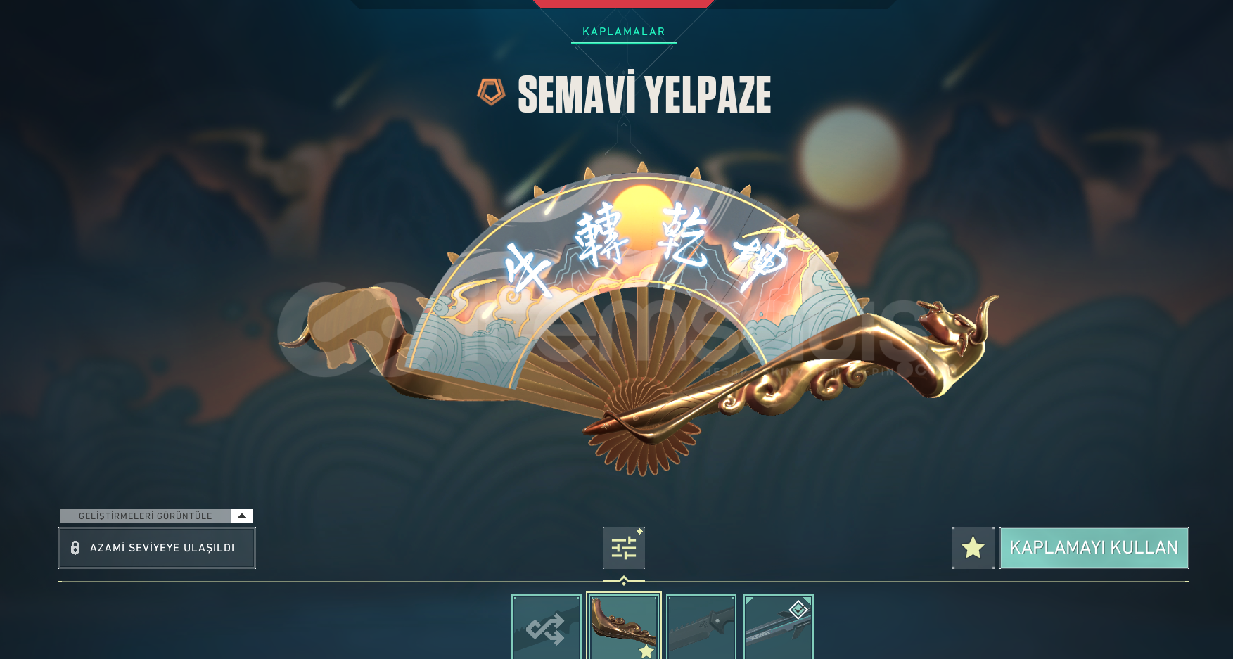Click the orange tier pentagon icon
The image size is (1233, 659).
click(491, 92)
